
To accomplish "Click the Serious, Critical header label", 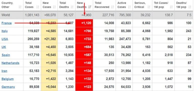I will 140,5.
